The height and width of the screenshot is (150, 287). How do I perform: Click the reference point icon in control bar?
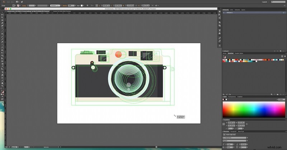coord(97,5)
